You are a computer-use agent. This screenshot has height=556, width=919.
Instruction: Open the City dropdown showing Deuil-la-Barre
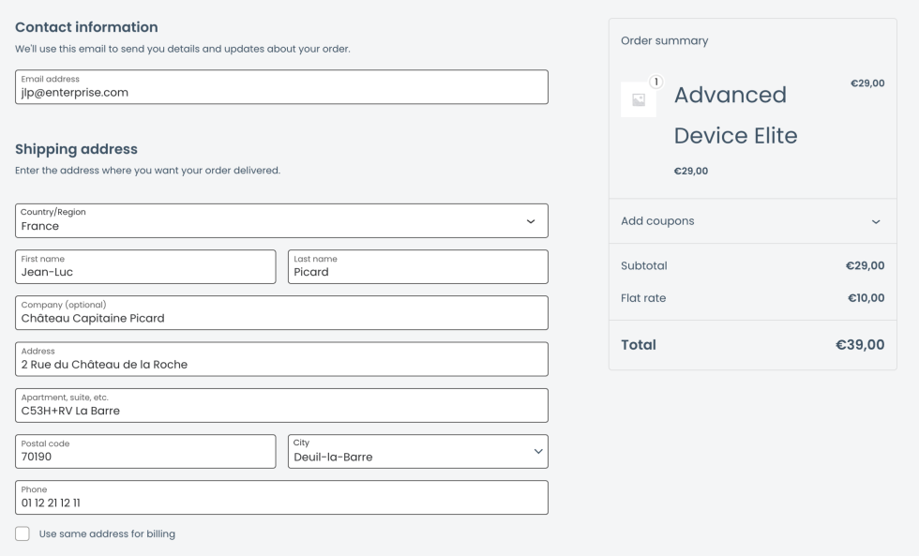(x=417, y=452)
